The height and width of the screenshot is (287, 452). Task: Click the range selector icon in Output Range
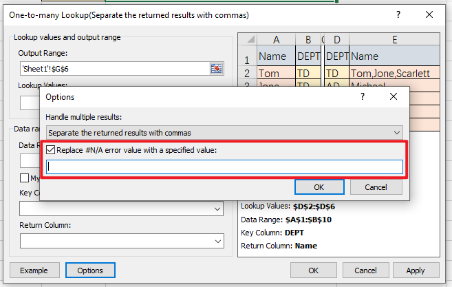point(217,67)
